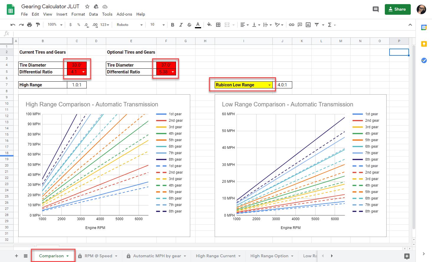
Task: Open comment history
Action: [376, 9]
